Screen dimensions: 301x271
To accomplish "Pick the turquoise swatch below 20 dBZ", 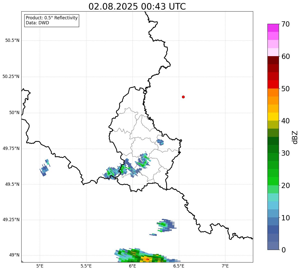I will [273, 197].
